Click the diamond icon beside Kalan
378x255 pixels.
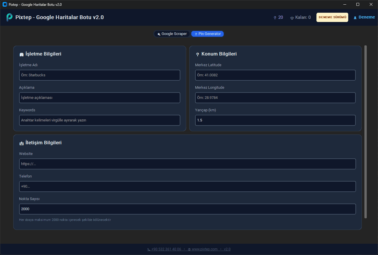click(292, 18)
